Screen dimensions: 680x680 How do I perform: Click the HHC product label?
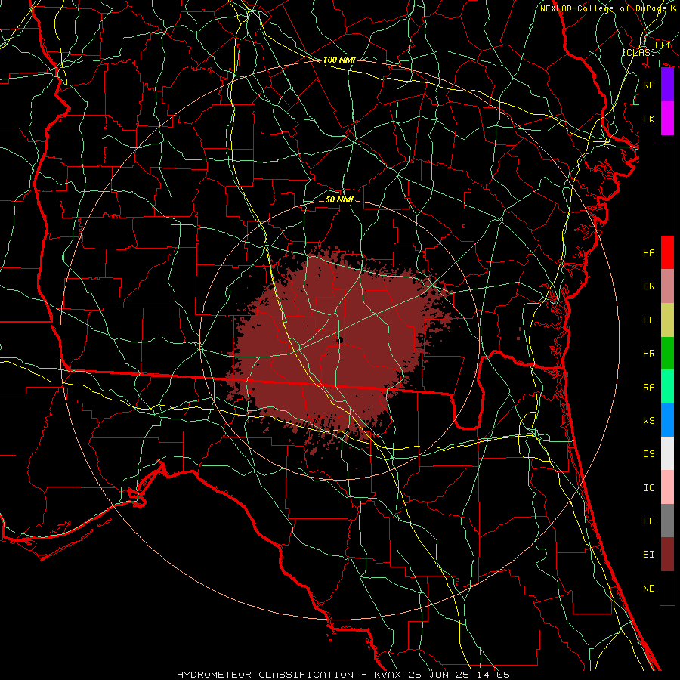tap(663, 45)
